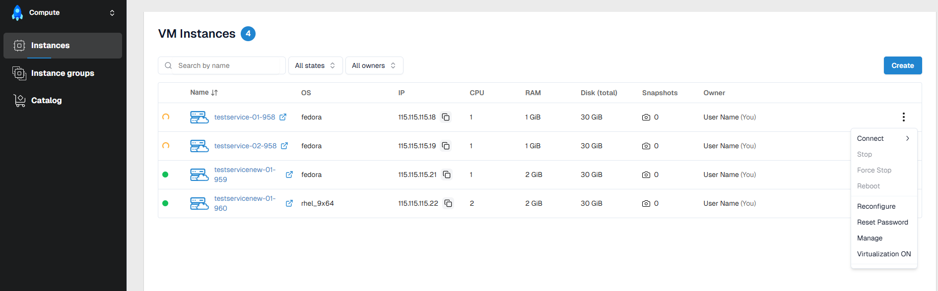The width and height of the screenshot is (938, 291).
Task: Click the three-dot actions menu icon
Action: [903, 117]
